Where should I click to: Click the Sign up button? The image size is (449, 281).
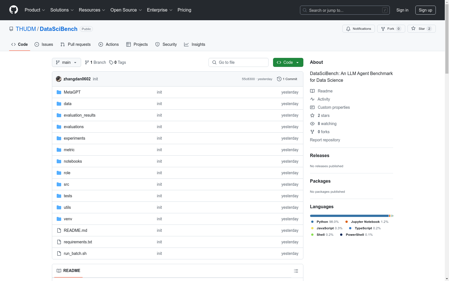(x=425, y=10)
